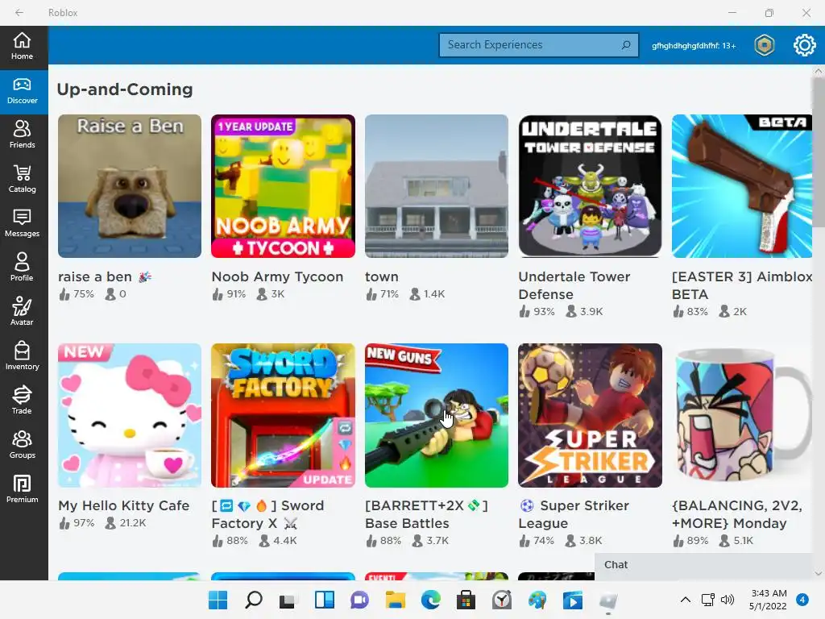
Task: Open the Avatar editor
Action: [22, 312]
